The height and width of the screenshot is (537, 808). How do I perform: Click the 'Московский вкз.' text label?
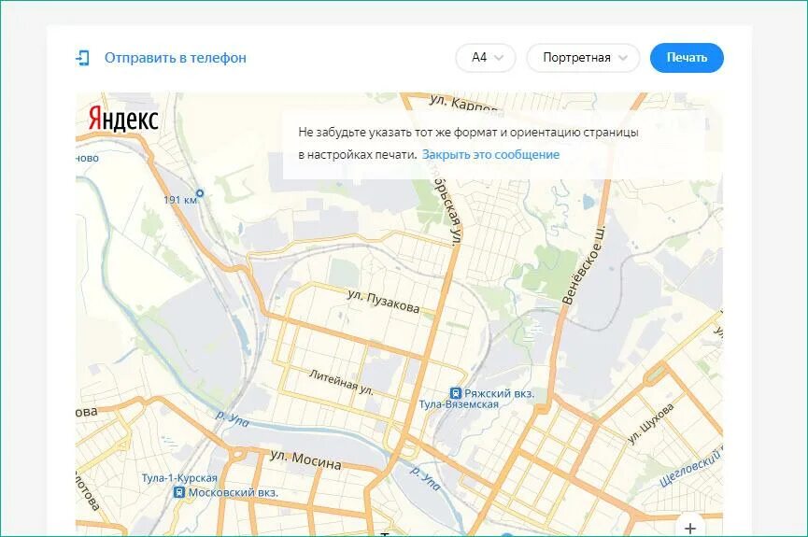pyautogui.click(x=233, y=493)
